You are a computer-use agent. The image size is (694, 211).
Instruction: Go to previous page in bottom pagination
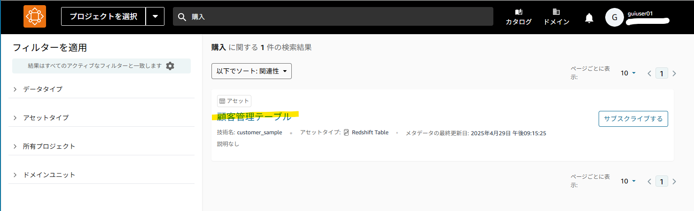649,181
